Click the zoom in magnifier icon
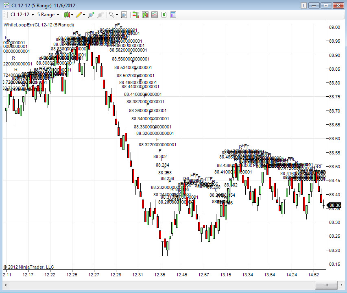 coord(91,15)
